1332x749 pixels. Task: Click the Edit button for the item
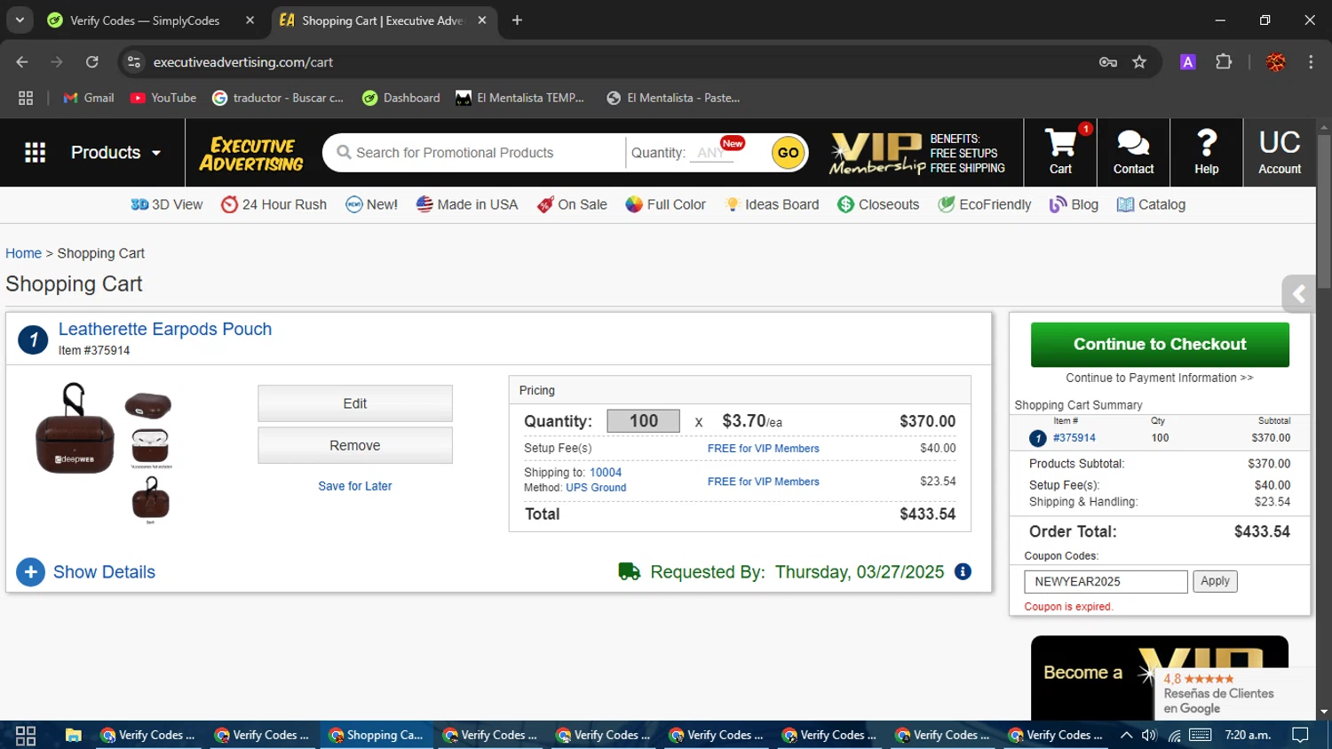355,403
